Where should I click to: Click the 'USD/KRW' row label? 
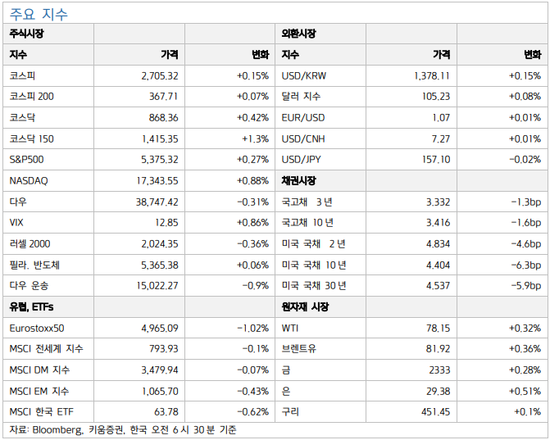pyautogui.click(x=304, y=75)
